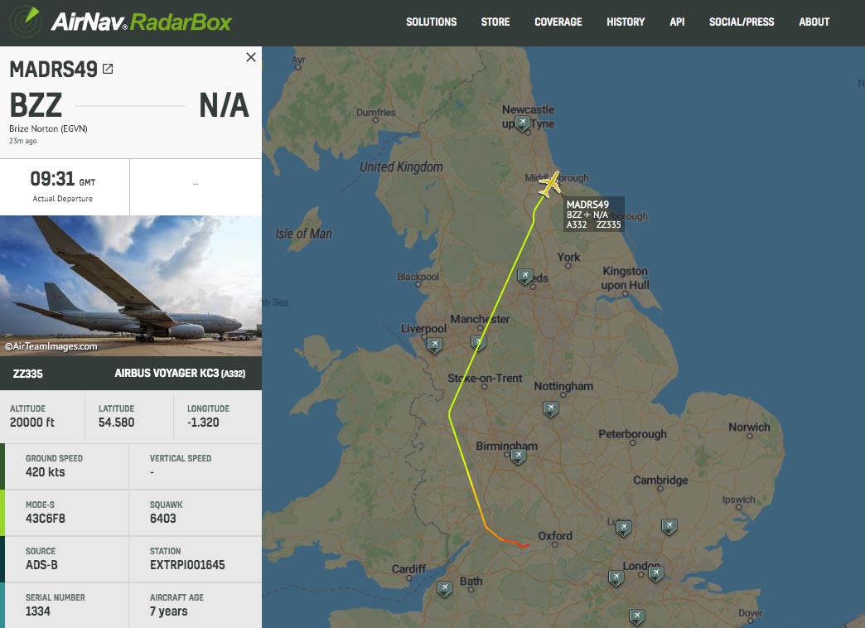Open the API menu item

pyautogui.click(x=677, y=22)
